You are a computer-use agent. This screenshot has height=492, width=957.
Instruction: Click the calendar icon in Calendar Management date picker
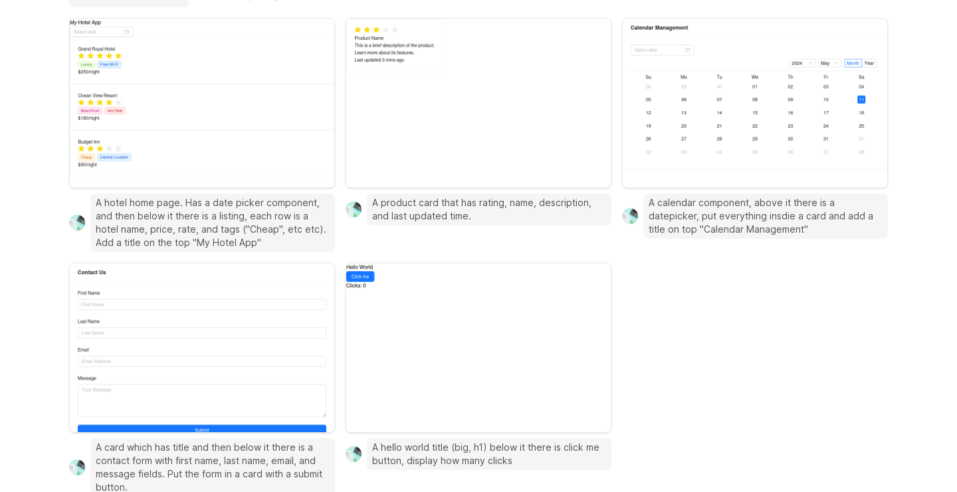pos(688,50)
